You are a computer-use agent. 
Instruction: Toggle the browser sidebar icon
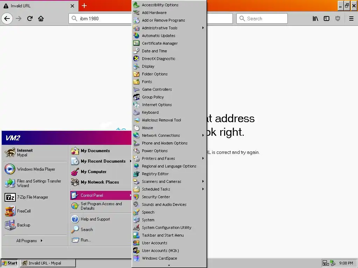pos(327,18)
